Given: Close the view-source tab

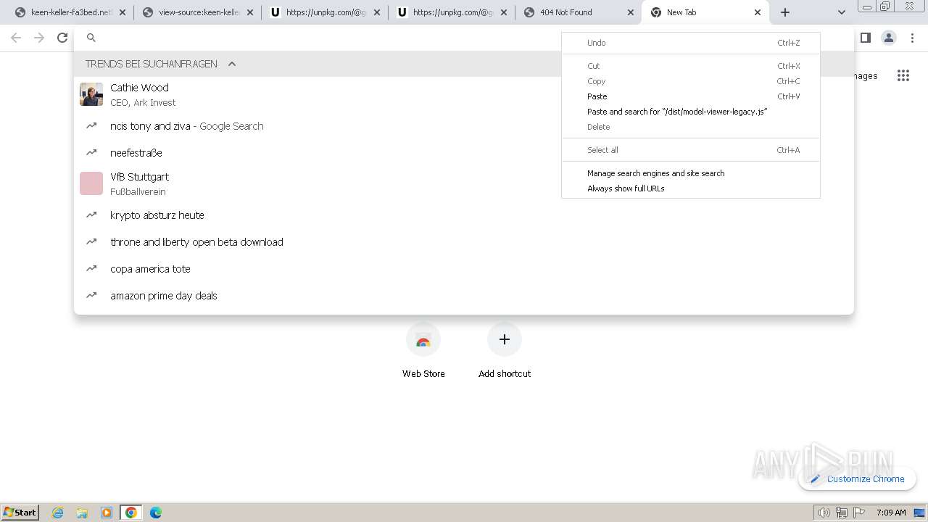Looking at the screenshot, I should point(249,12).
